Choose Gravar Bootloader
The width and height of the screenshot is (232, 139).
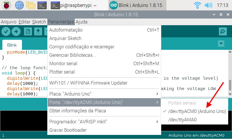pos(104,130)
